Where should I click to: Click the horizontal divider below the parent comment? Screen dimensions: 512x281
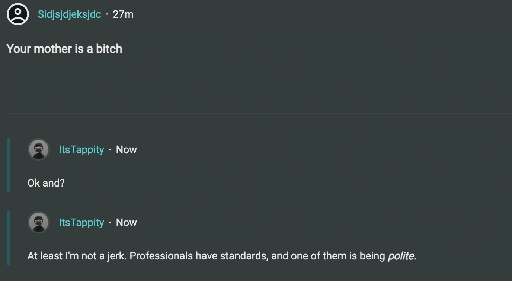coord(259,113)
